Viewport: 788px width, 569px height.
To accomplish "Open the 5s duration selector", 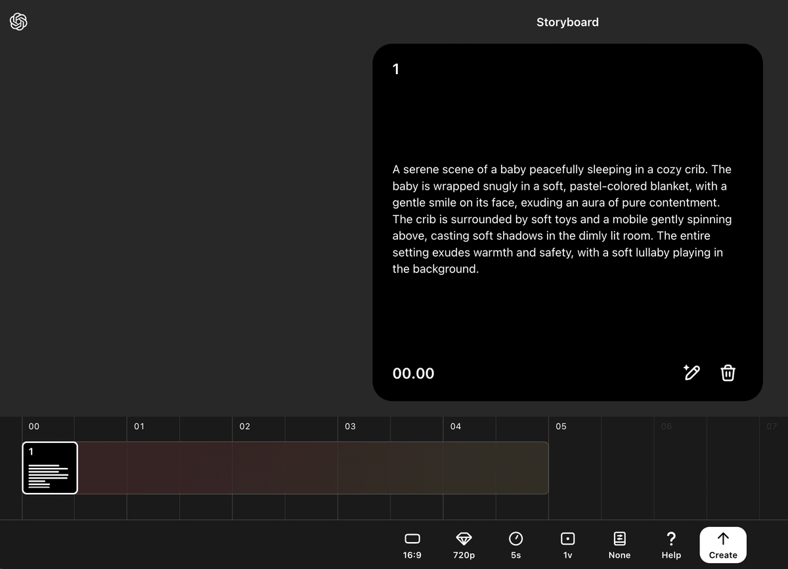I will point(516,545).
